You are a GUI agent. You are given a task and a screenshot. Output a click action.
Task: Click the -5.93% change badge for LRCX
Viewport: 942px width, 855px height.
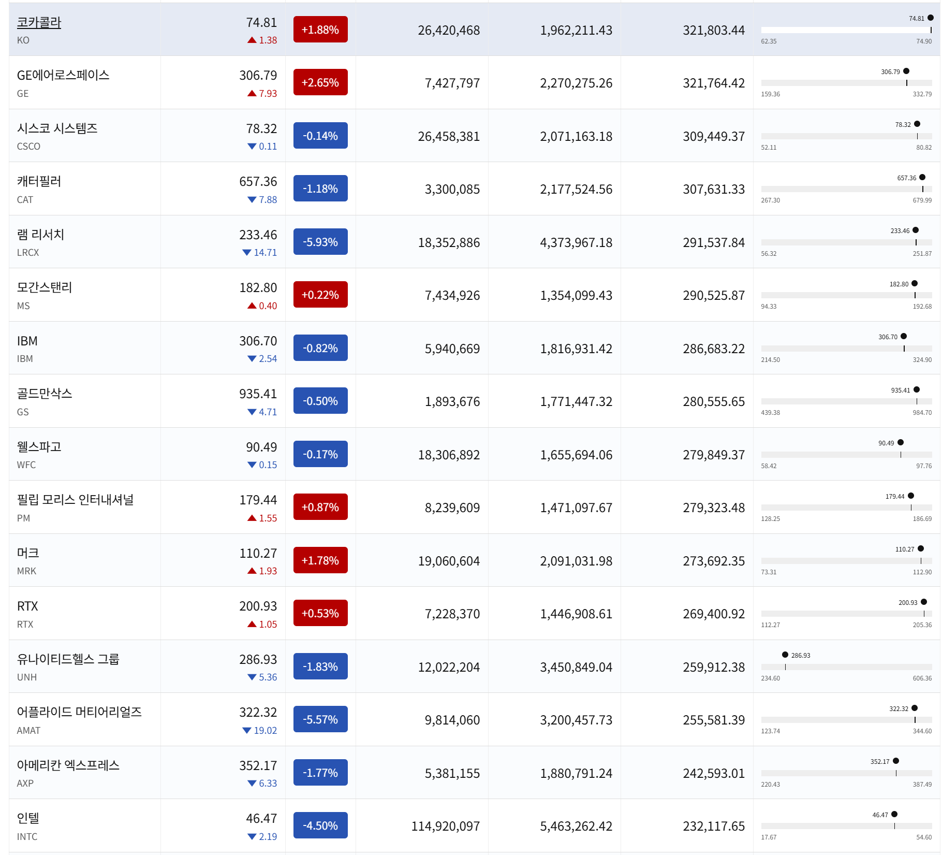click(x=320, y=242)
